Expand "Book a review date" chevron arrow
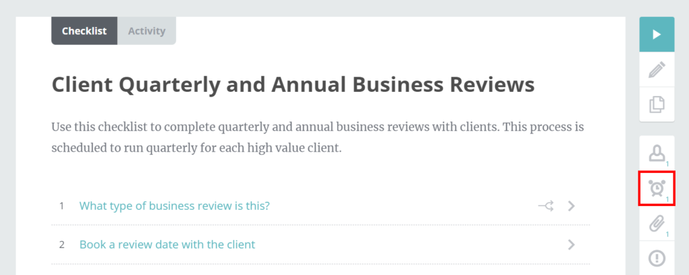Image resolution: width=689 pixels, height=275 pixels. tap(571, 244)
